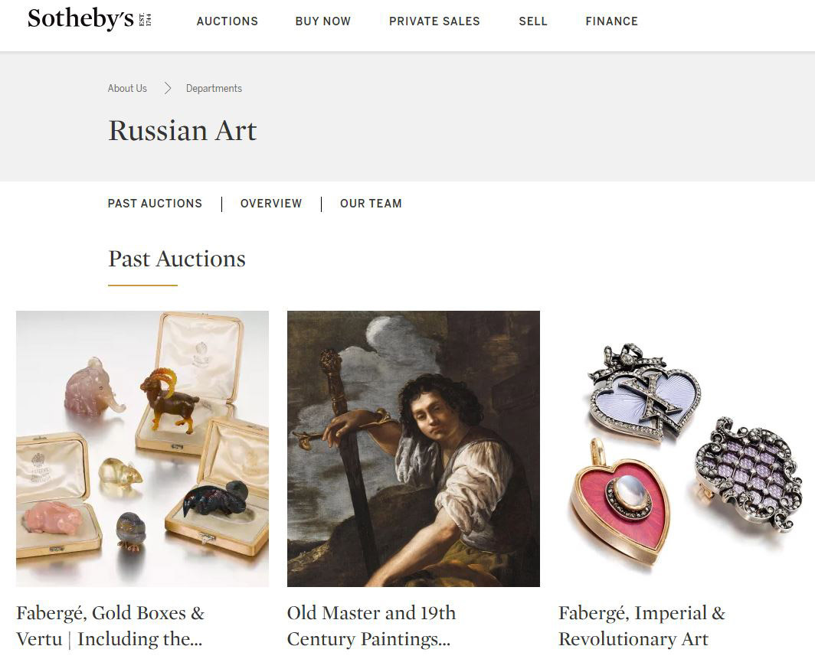Click the breadcrumb chevron after About Us
The width and height of the screenshot is (815, 659).
[x=167, y=87]
